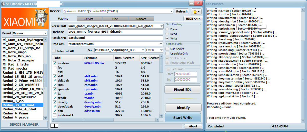Check the ssd partition checkbox
The image size is (307, 132).
pyautogui.click(x=55, y=72)
